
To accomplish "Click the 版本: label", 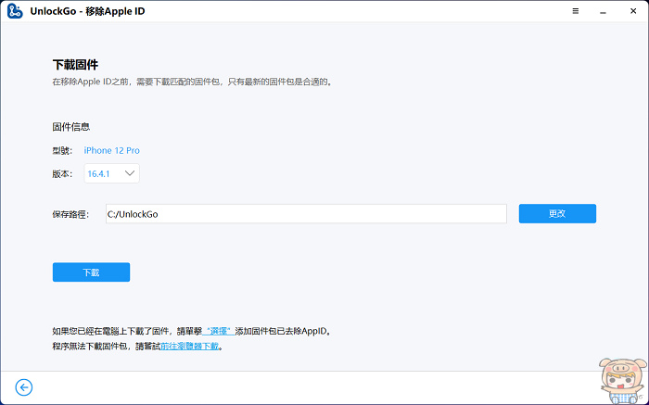I will [x=62, y=174].
